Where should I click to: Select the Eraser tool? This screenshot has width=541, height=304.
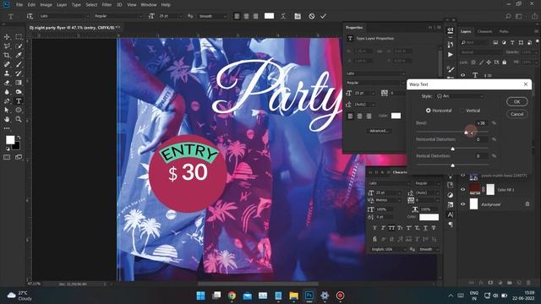click(x=7, y=83)
